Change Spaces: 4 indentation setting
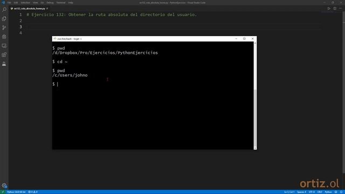345x194 pixels. click(x=301, y=192)
